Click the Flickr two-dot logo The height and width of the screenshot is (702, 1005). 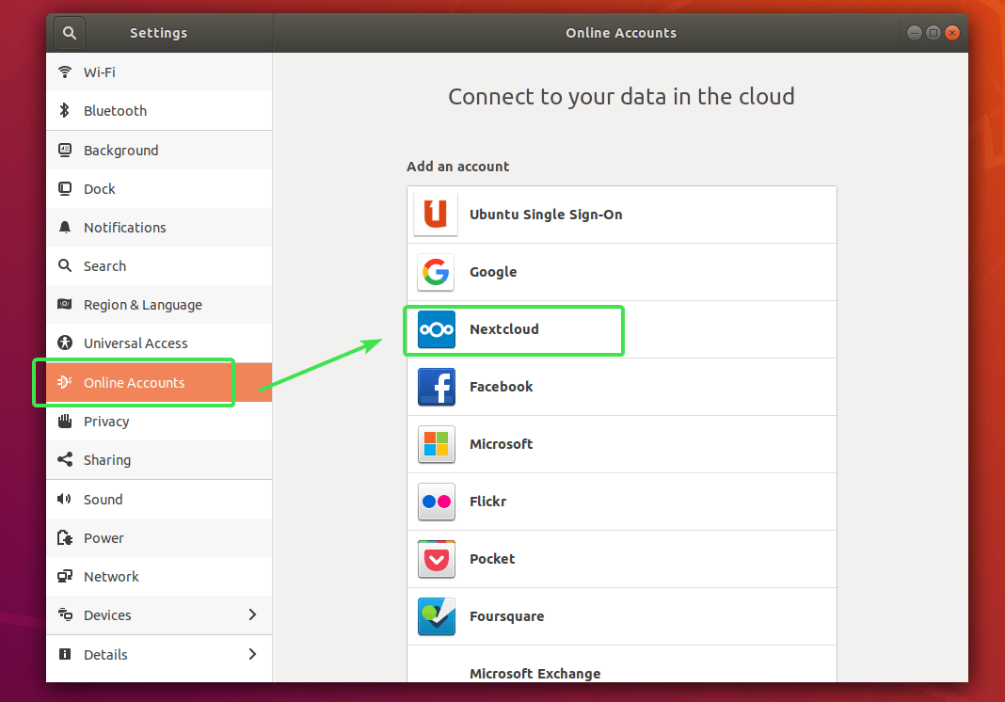pos(437,502)
